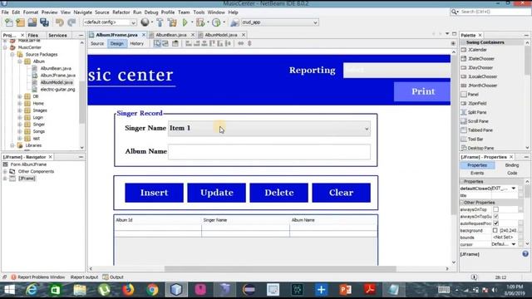This screenshot has height=299, width=532.
Task: Click the Change Vertical Resizability icon
Action: tap(249, 43)
